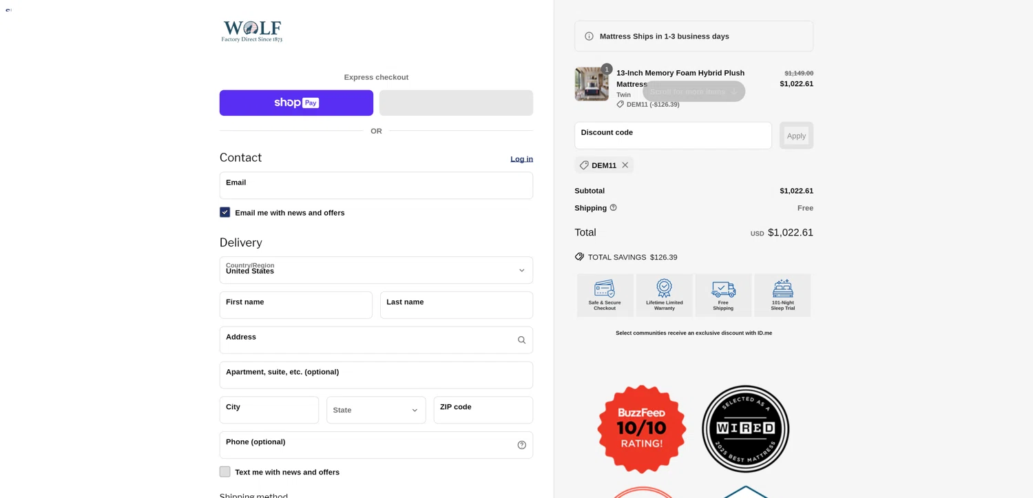The width and height of the screenshot is (1033, 498).
Task: Click the DEM11 (-$126.39) line item tag
Action: pos(647,105)
